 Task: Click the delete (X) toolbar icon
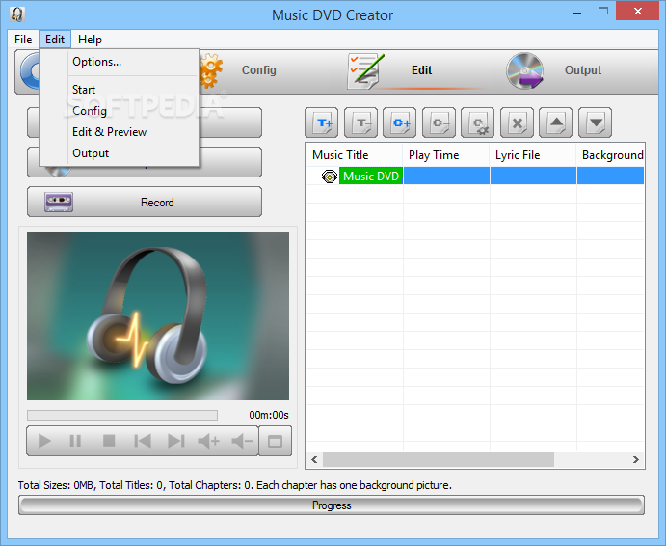pyautogui.click(x=517, y=123)
